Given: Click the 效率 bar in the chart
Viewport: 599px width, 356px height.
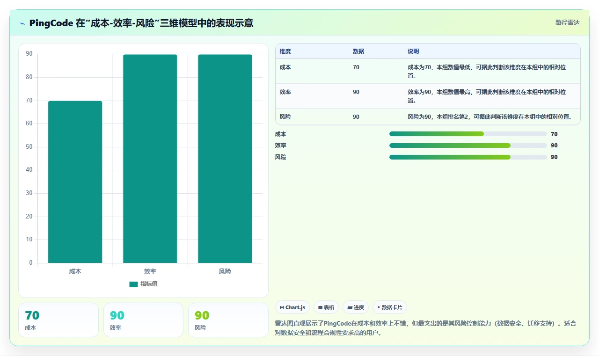Looking at the screenshot, I should [150, 159].
